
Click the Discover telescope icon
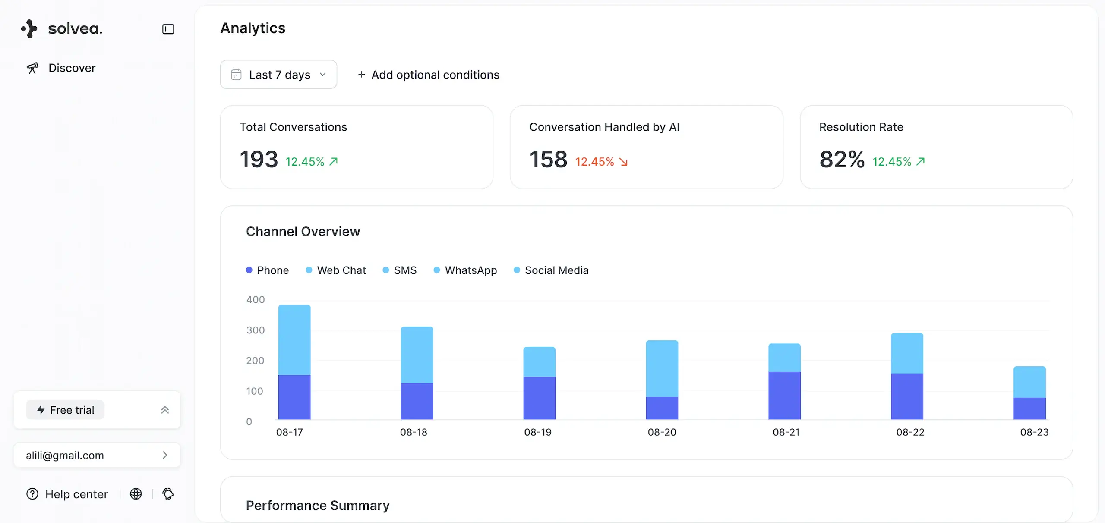[x=32, y=68]
